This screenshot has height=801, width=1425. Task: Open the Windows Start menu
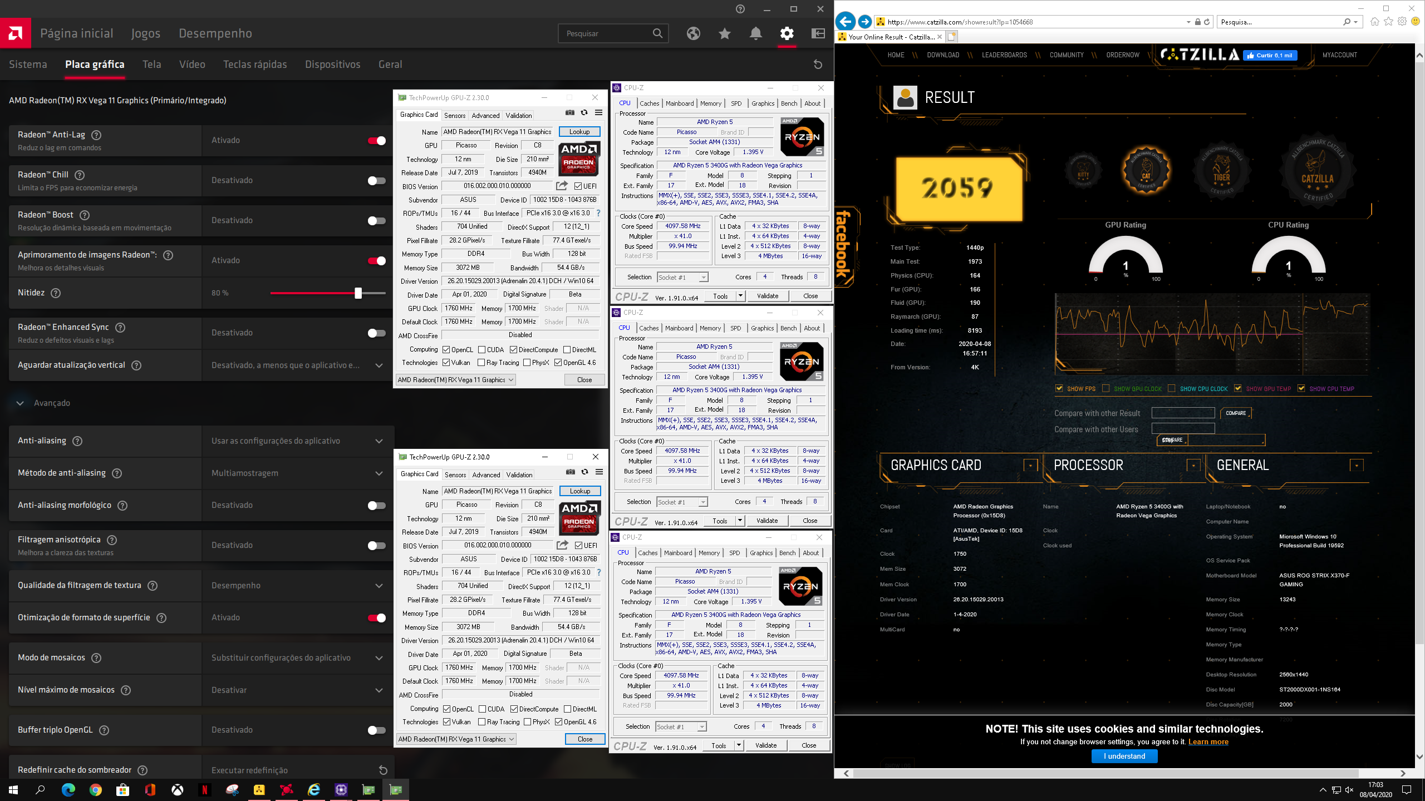click(13, 789)
